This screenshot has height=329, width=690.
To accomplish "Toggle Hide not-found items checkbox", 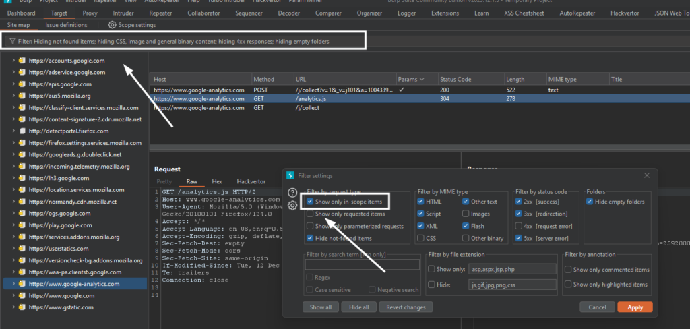I will [x=310, y=238].
